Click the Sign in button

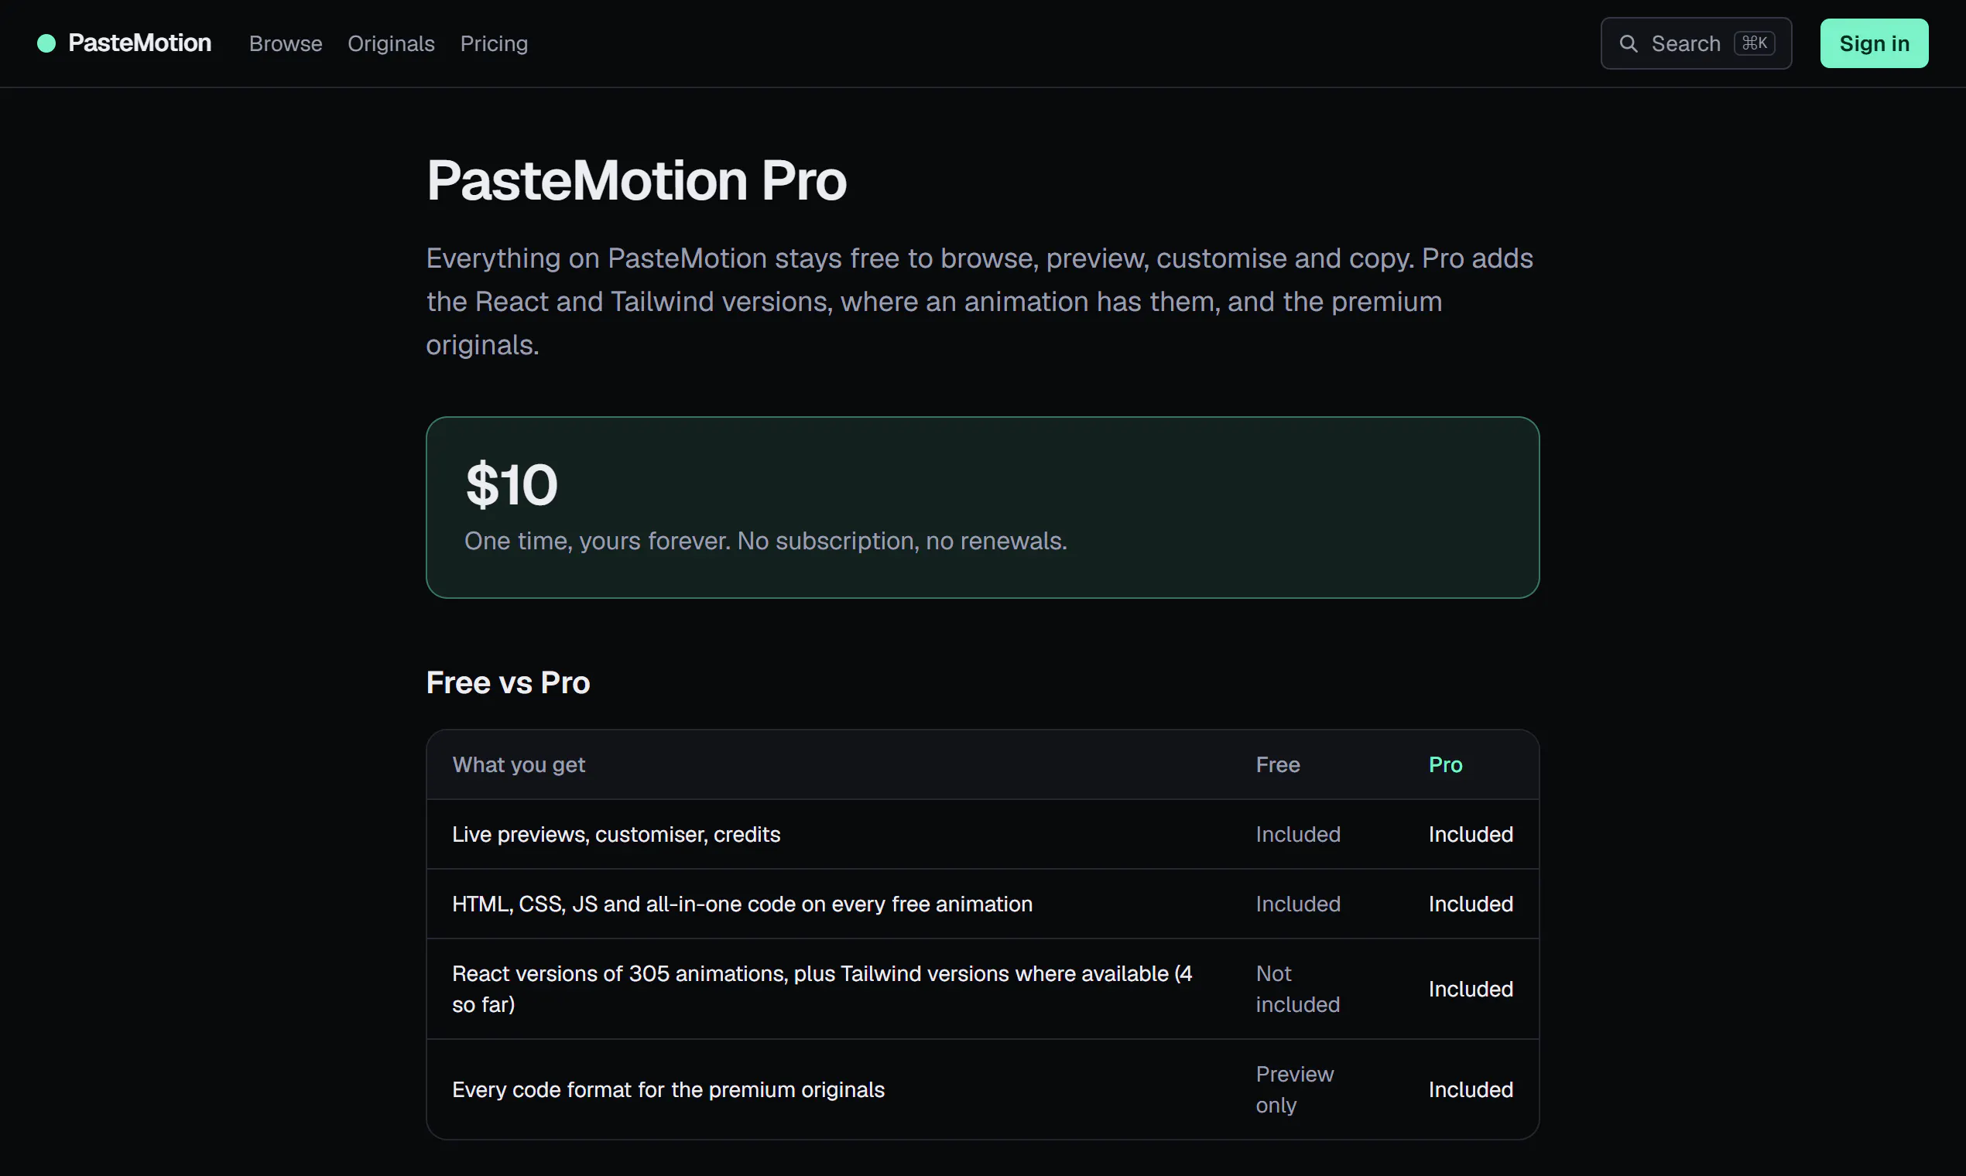[x=1873, y=43]
